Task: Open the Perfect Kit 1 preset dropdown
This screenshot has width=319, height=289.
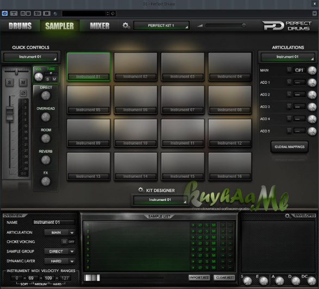Action: point(161,26)
